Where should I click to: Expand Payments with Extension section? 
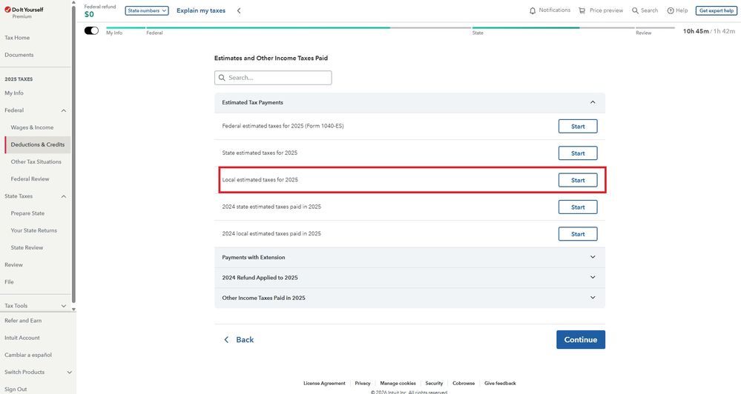(592, 257)
